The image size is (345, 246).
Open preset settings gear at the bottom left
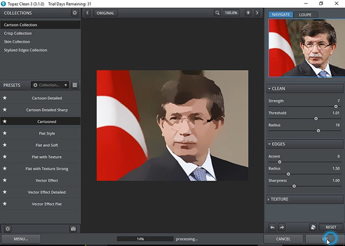tap(7, 229)
